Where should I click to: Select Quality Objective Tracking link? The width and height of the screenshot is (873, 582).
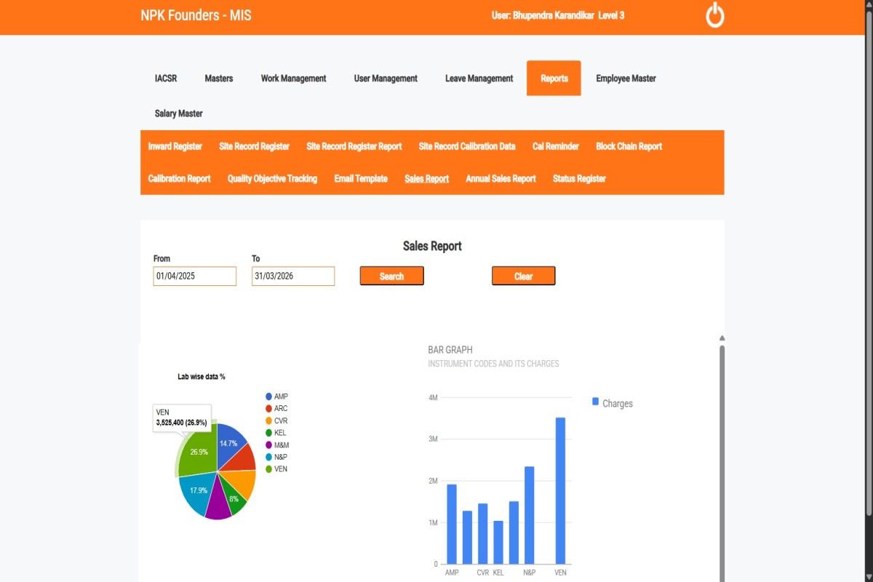tap(272, 179)
